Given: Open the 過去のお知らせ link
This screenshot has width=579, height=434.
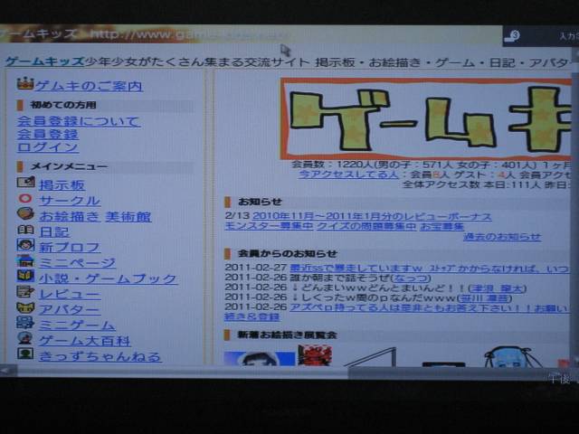Looking at the screenshot, I should [502, 237].
